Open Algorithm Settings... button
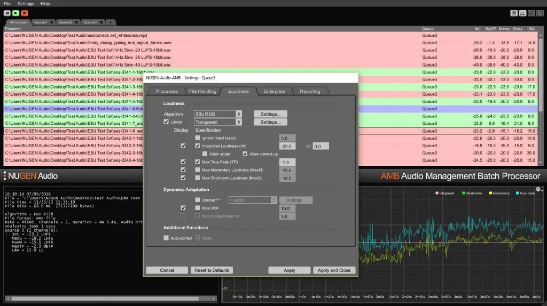This screenshot has width=547, height=306. point(270,114)
